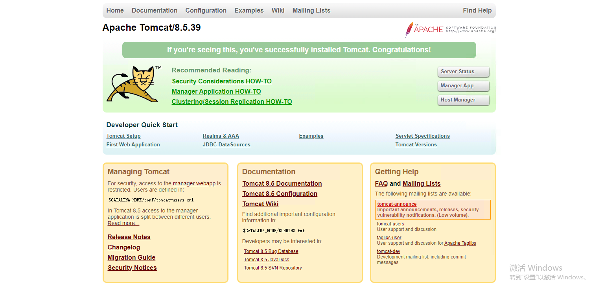
Task: Open Examples in the top navigation bar
Action: [x=249, y=11]
